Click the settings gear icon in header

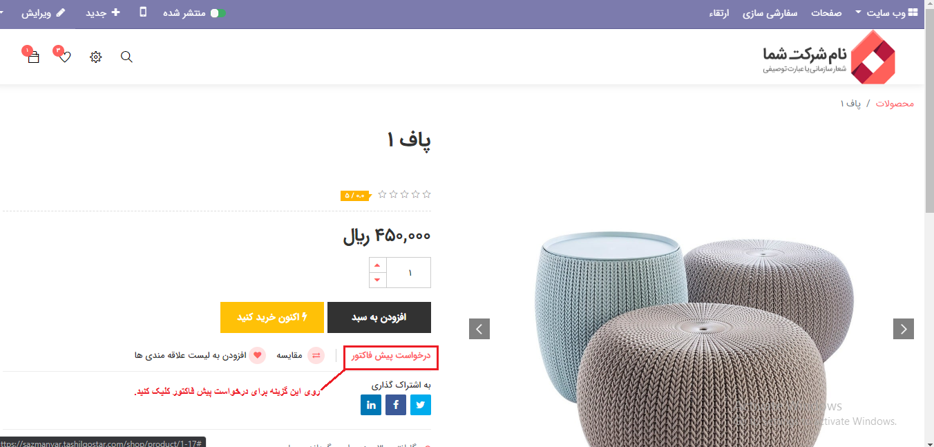[x=96, y=57]
